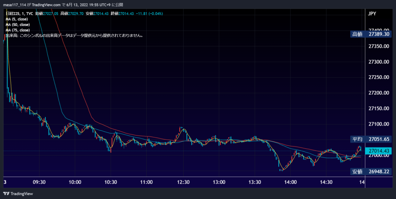The image size is (396, 199).
Task: Select the MA (50, close) indicator label
Action: 18,25
